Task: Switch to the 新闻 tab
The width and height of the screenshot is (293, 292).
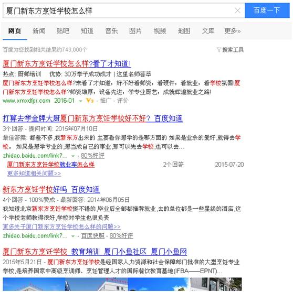Action: pyautogui.click(x=39, y=31)
